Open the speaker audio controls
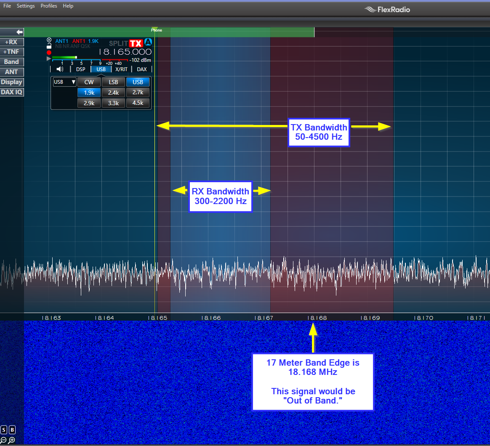Image resolution: width=490 pixels, height=446 pixels. click(x=60, y=69)
